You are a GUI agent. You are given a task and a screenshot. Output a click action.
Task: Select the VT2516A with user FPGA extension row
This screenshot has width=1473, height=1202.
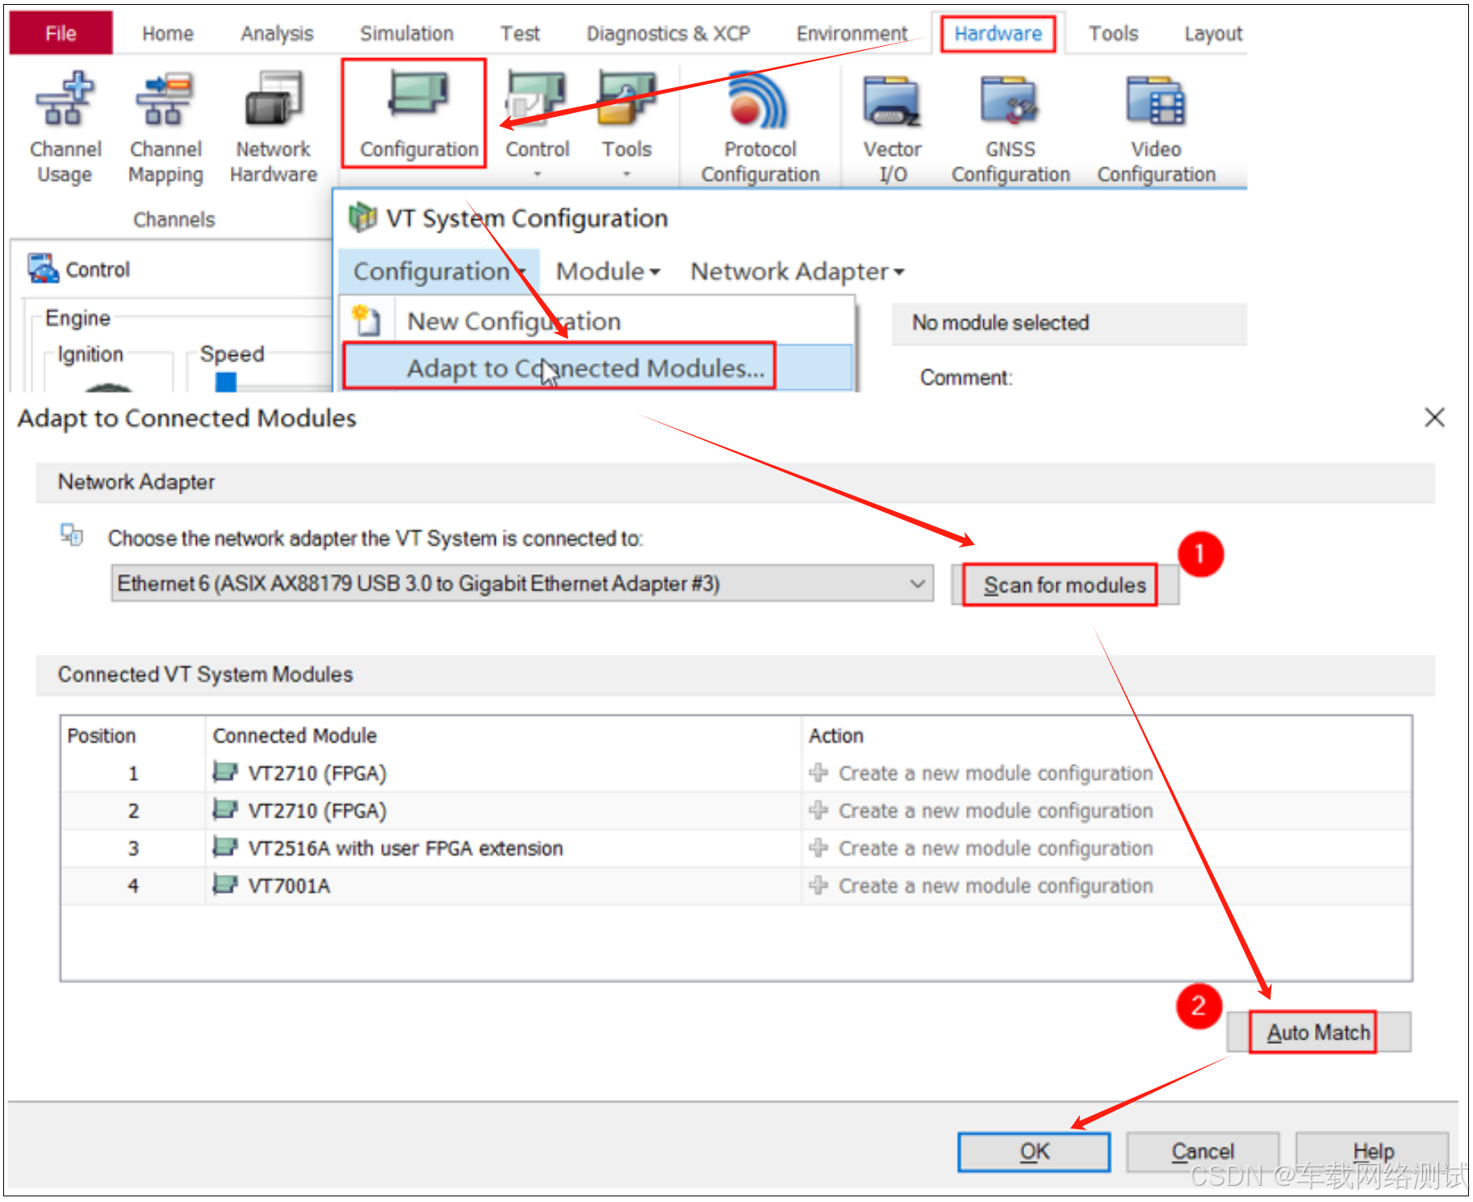click(x=736, y=848)
